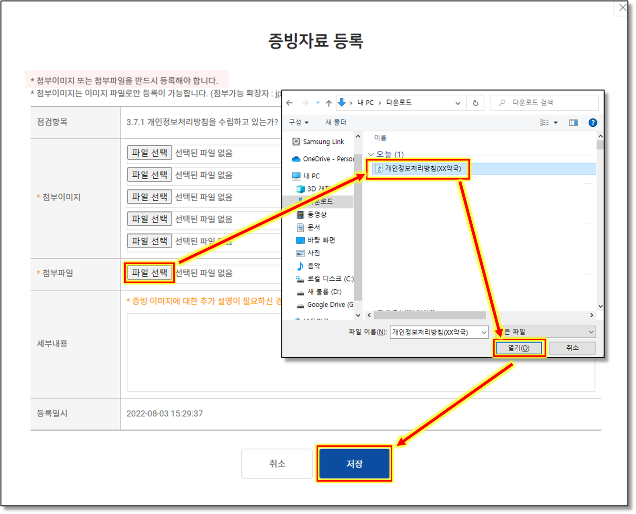Click the 열기(O) button
The width and height of the screenshot is (636, 514).
pyautogui.click(x=518, y=348)
